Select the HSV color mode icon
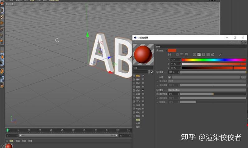 [199, 55]
